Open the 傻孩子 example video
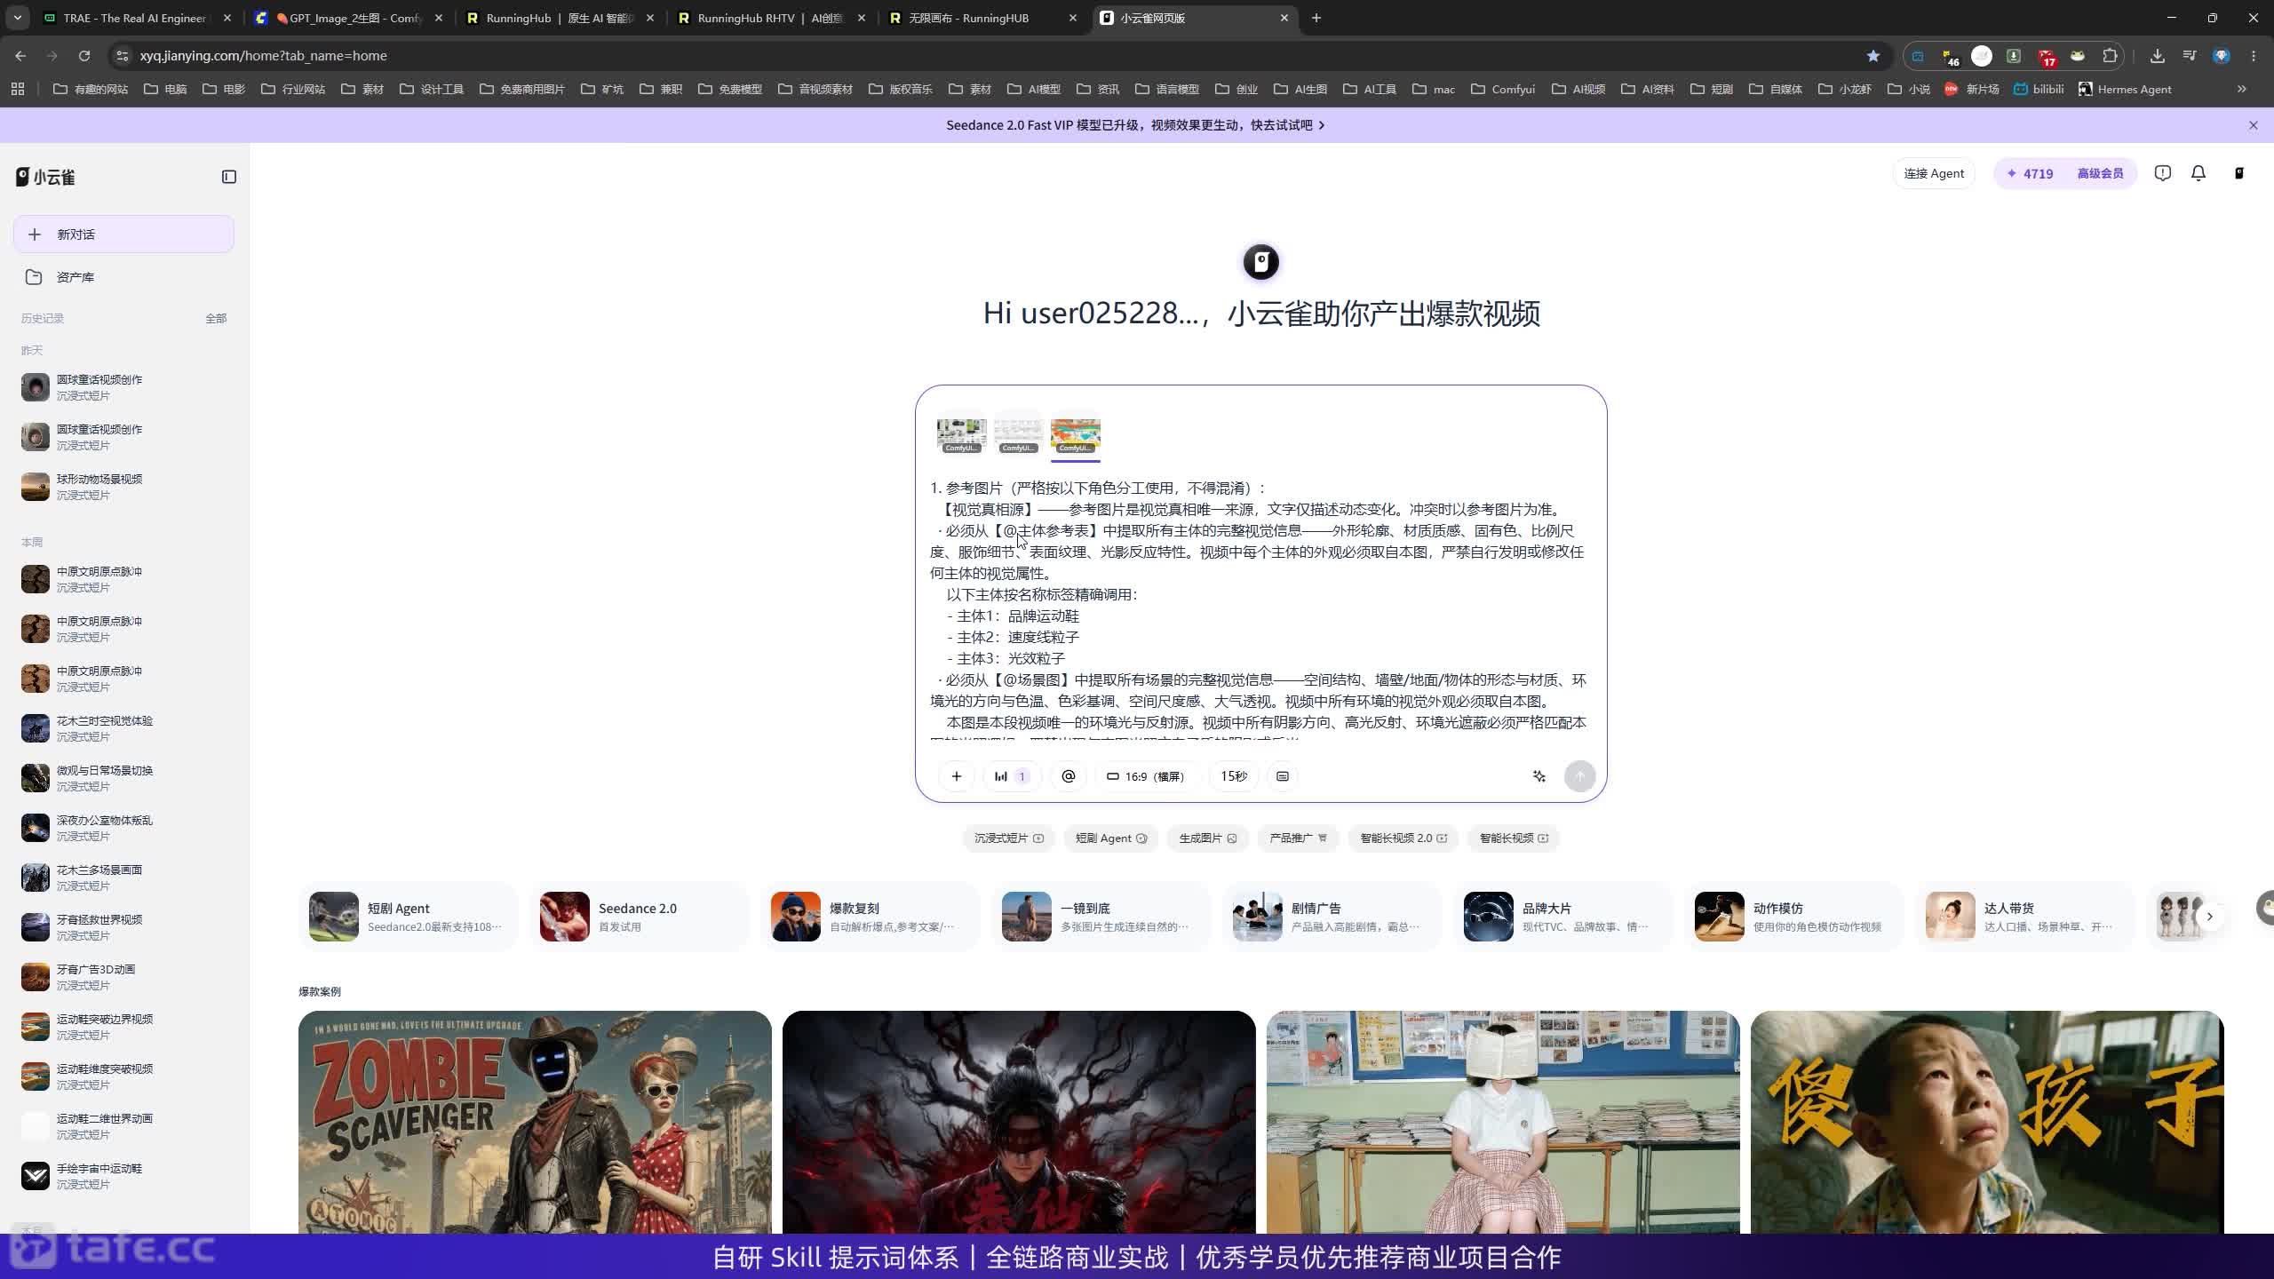This screenshot has height=1279, width=2274. pyautogui.click(x=1987, y=1122)
